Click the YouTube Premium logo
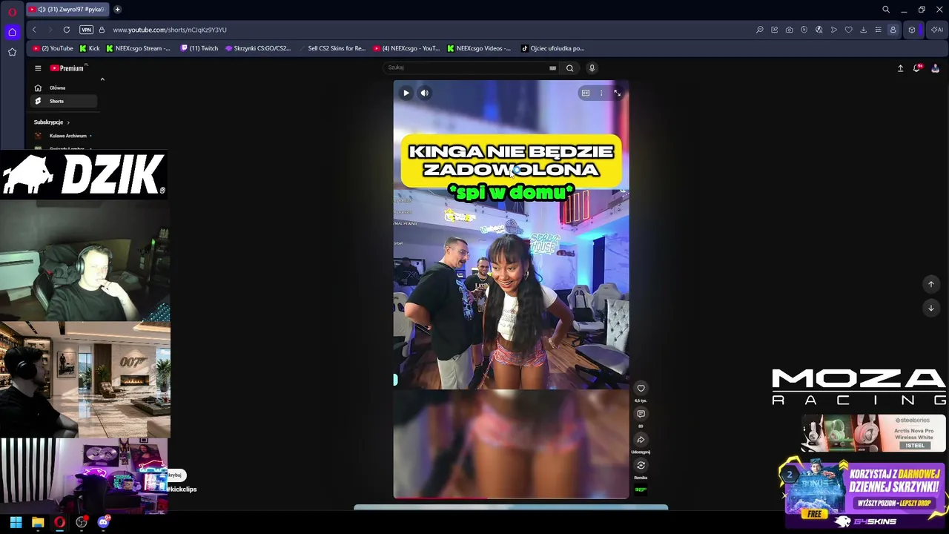949x534 pixels. [68, 68]
